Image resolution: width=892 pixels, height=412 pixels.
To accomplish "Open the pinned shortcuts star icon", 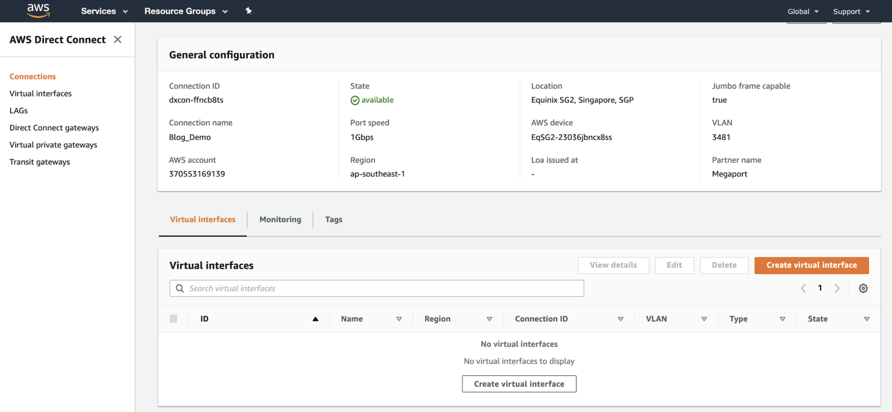I will click(x=248, y=10).
